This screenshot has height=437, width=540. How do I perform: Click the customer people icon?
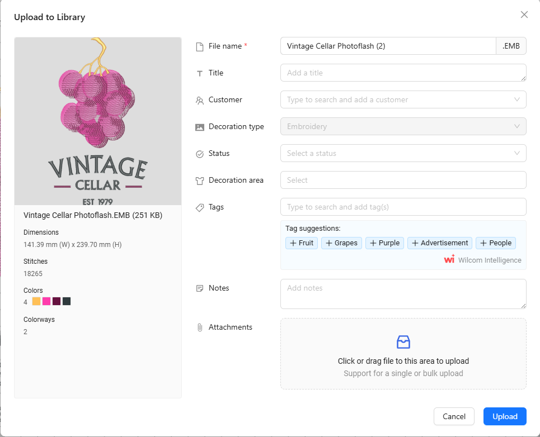(199, 100)
